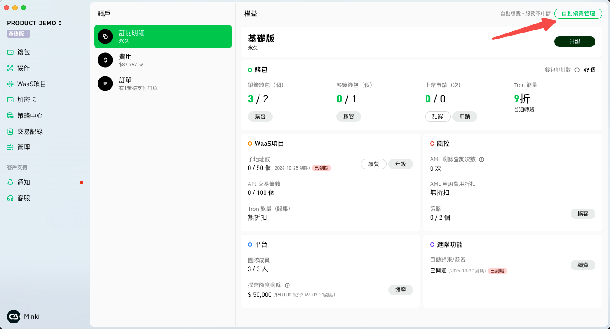Viewport: 610px width, 329px height.
Task: Click 擴容 under 單簽錢包
Action: point(260,117)
